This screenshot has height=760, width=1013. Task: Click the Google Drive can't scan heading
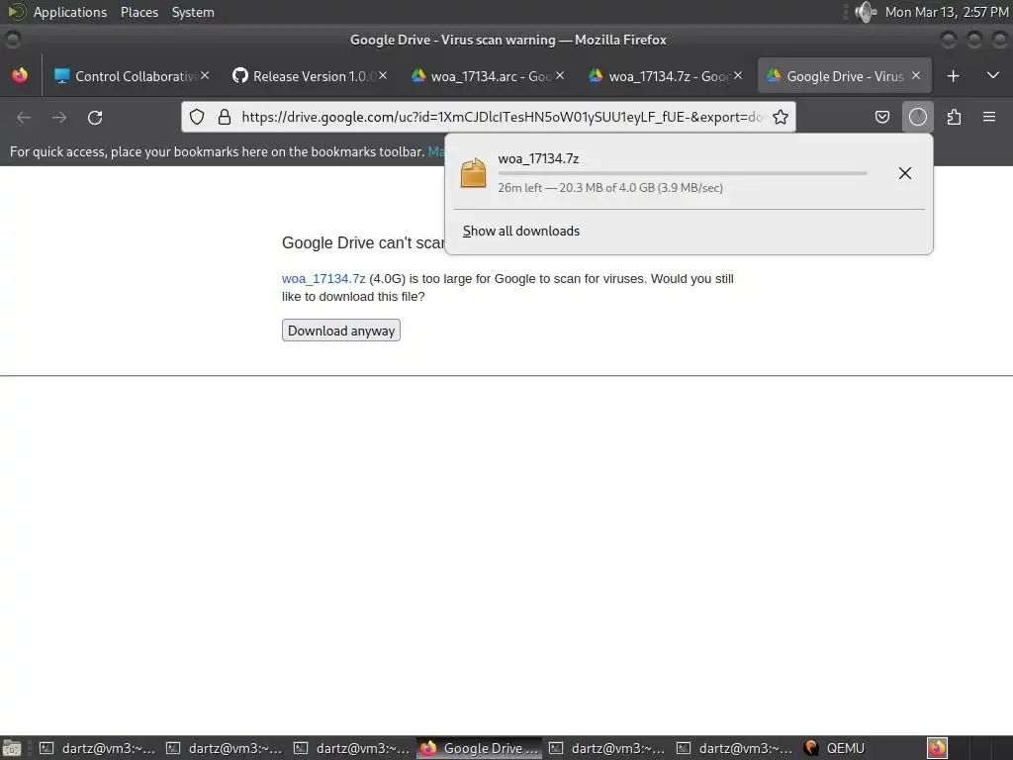point(363,243)
